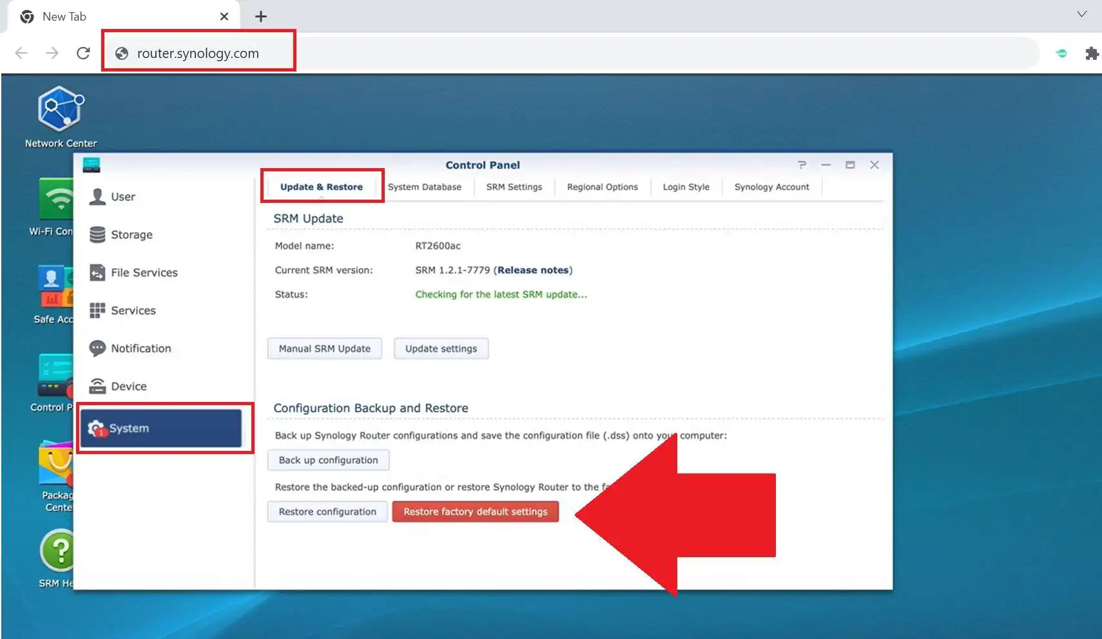Viewport: 1102px width, 639px height.
Task: Click the 'Checking for the latest SRM update...' status
Action: [501, 294]
